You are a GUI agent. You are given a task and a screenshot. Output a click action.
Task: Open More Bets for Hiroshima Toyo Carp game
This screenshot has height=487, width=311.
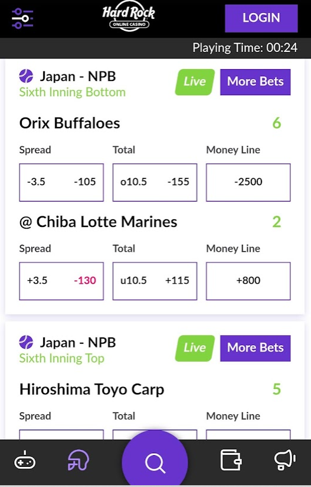(256, 348)
